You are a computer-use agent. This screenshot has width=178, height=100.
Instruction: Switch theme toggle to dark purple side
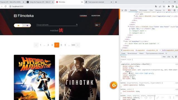(27, 26)
